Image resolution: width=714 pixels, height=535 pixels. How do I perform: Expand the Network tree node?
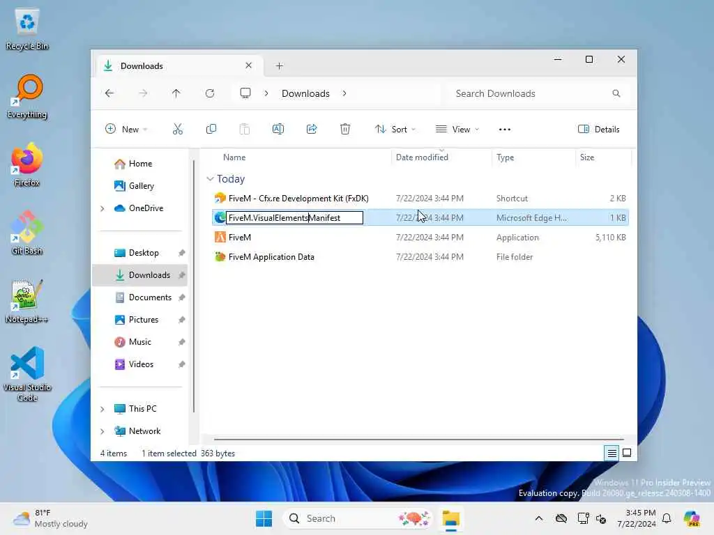coord(102,431)
